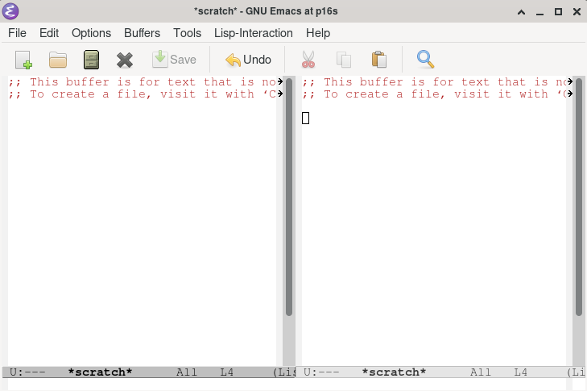Open the directory cabinet (Dired) icon

tap(91, 60)
